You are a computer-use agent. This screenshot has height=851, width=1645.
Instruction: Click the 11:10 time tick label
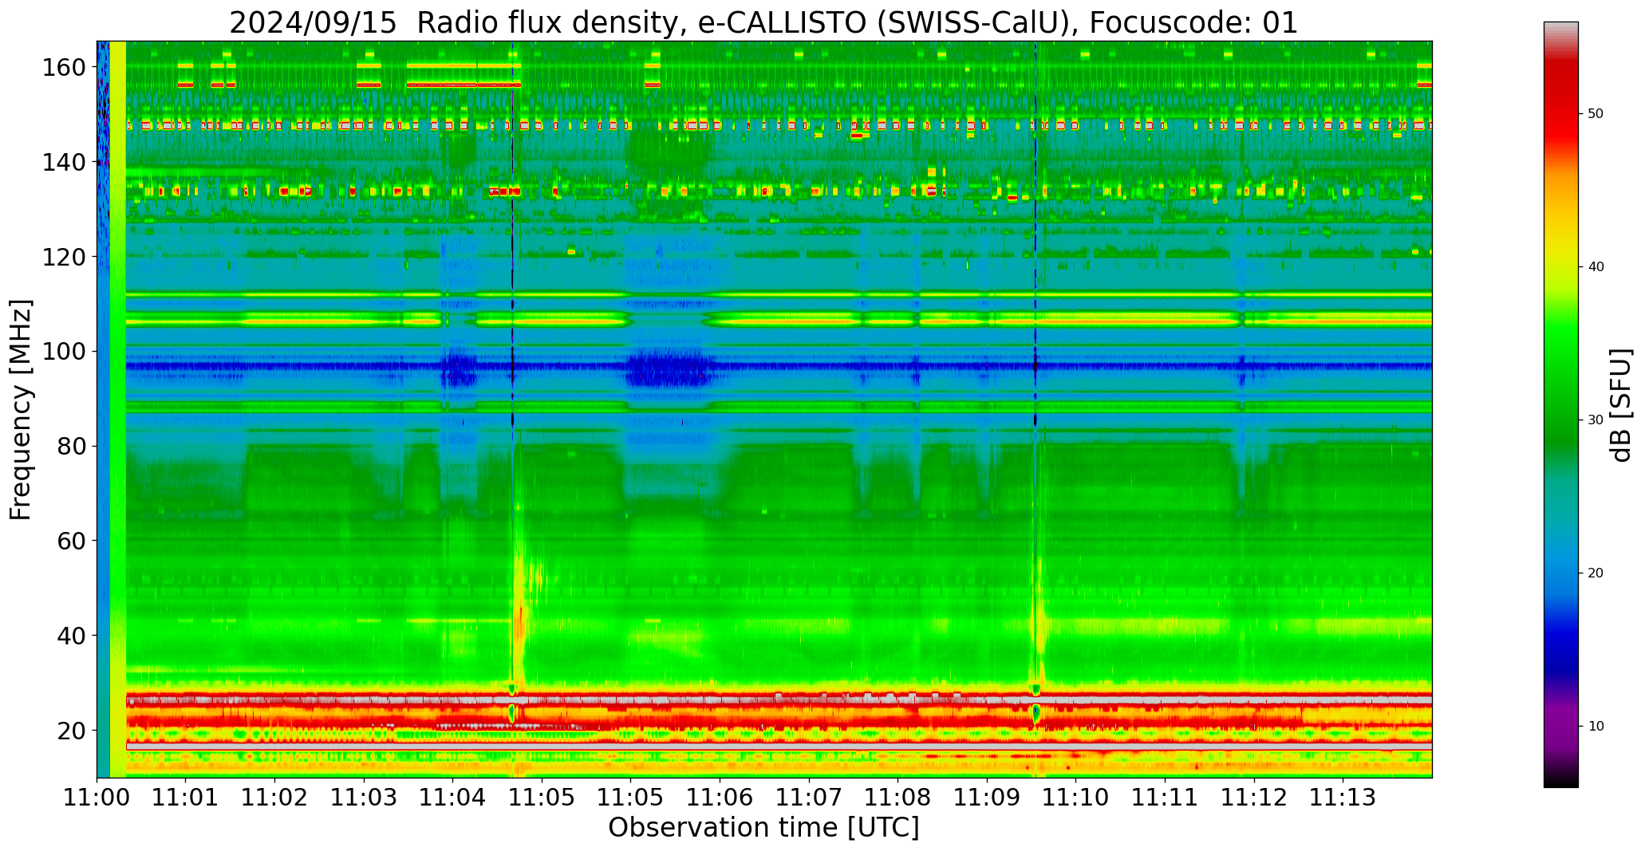(1076, 798)
